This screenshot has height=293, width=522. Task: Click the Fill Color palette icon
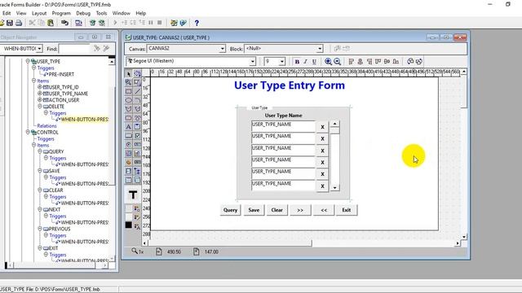click(x=137, y=208)
